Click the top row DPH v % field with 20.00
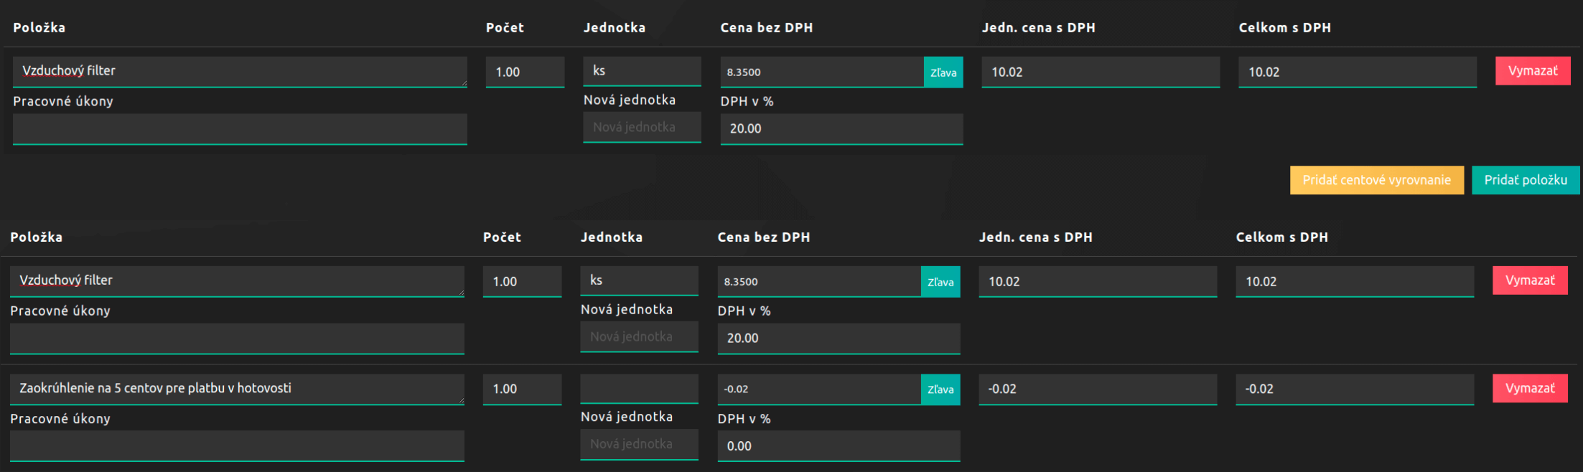Screen dimensions: 1583x472 point(841,129)
